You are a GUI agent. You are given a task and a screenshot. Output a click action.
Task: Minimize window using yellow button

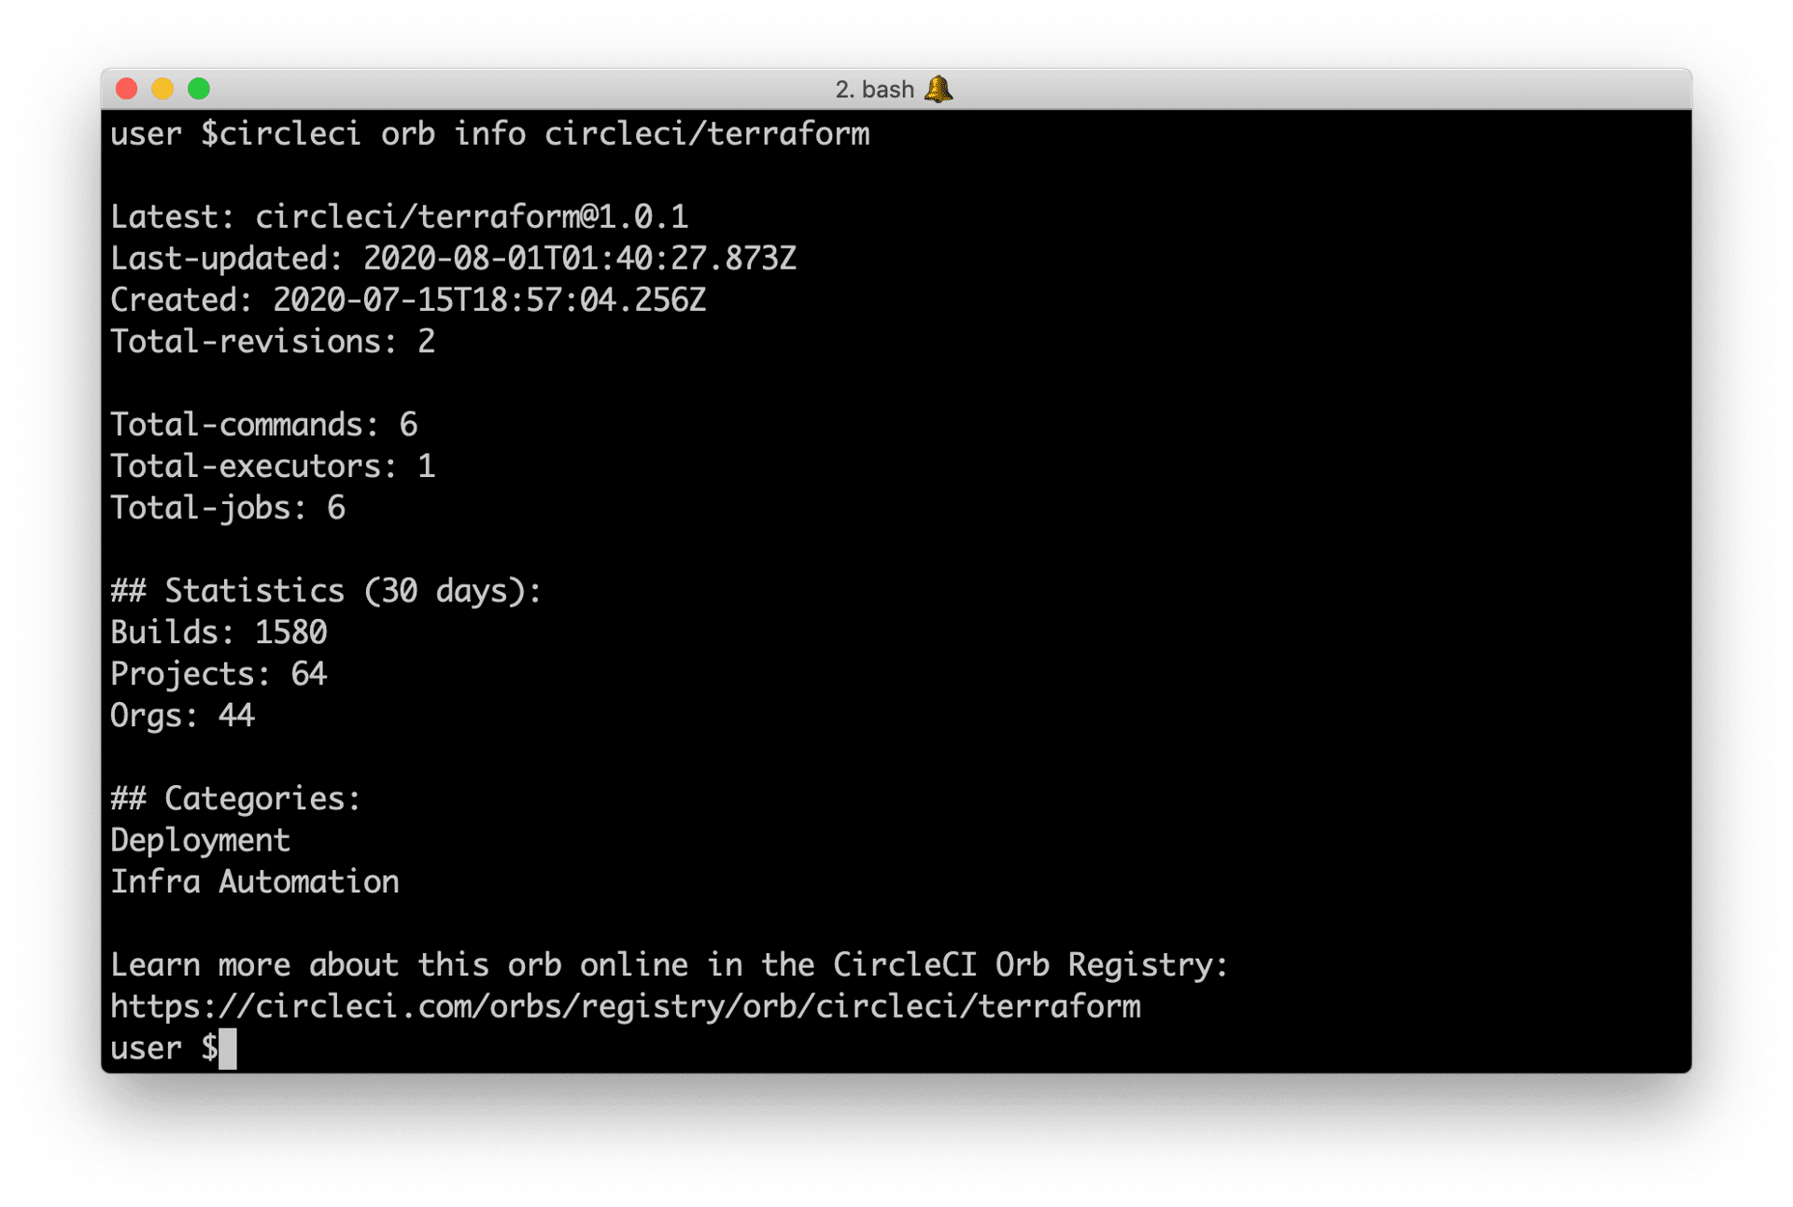(x=162, y=89)
